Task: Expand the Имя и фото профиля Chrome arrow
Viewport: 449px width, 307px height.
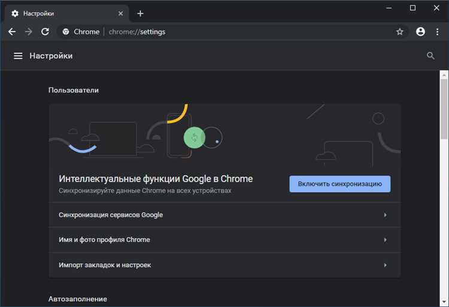Action: point(385,240)
